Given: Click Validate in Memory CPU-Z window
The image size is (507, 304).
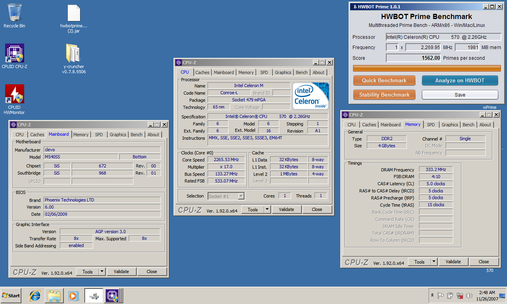Looking at the screenshot, I should (x=453, y=262).
